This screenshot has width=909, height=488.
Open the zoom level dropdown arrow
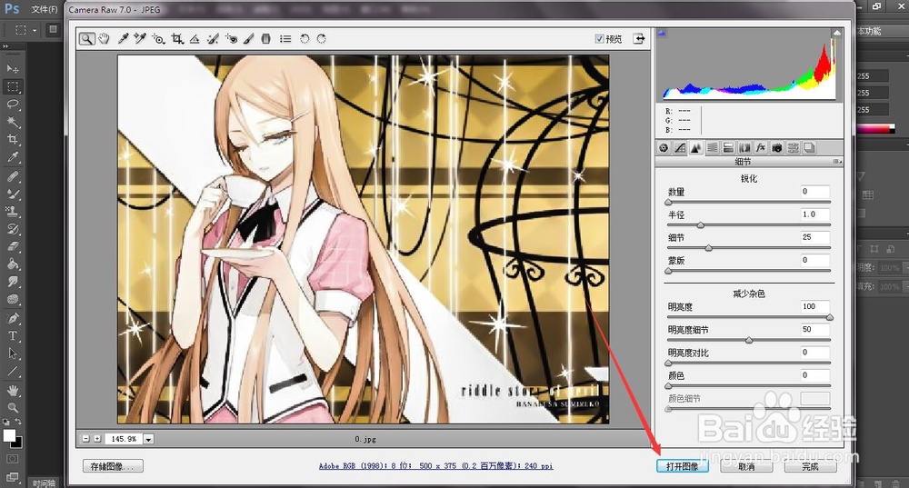[x=148, y=439]
